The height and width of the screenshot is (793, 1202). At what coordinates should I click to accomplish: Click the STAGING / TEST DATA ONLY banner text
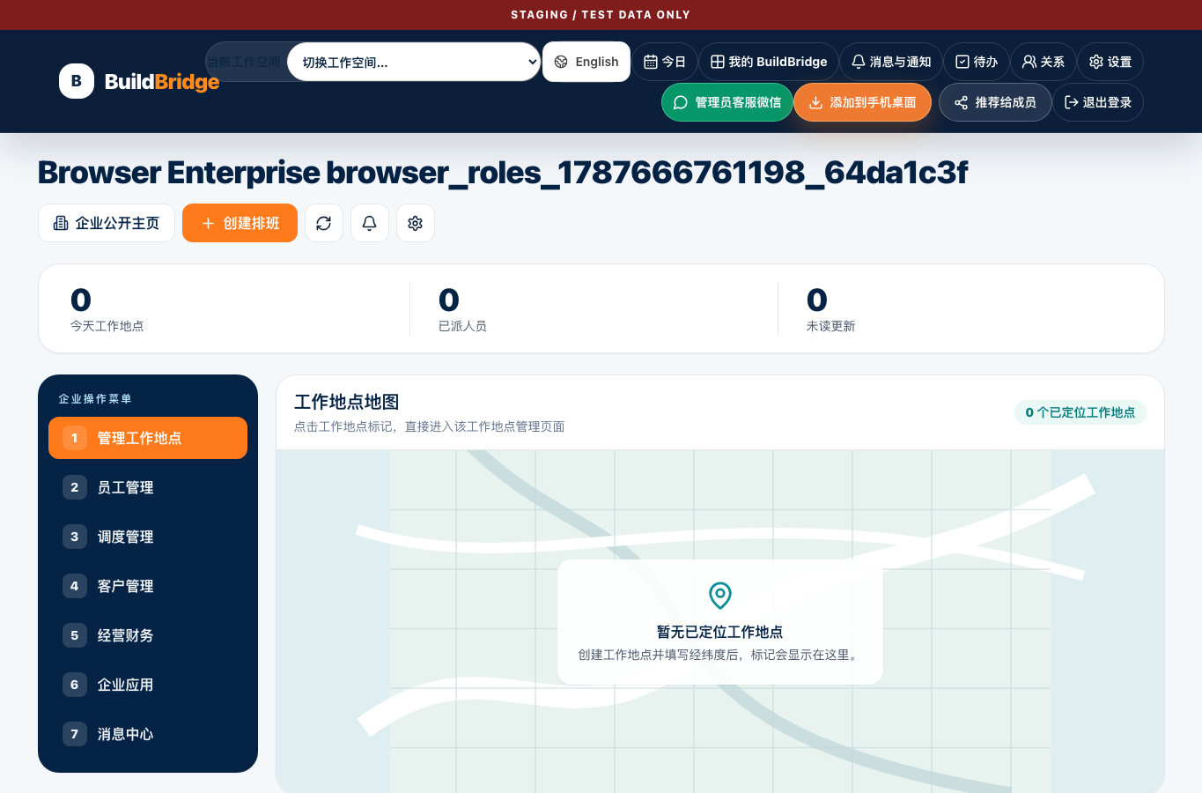pos(601,15)
